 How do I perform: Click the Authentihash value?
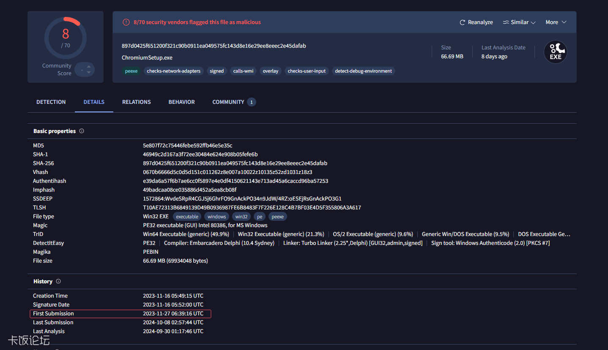[x=236, y=181]
